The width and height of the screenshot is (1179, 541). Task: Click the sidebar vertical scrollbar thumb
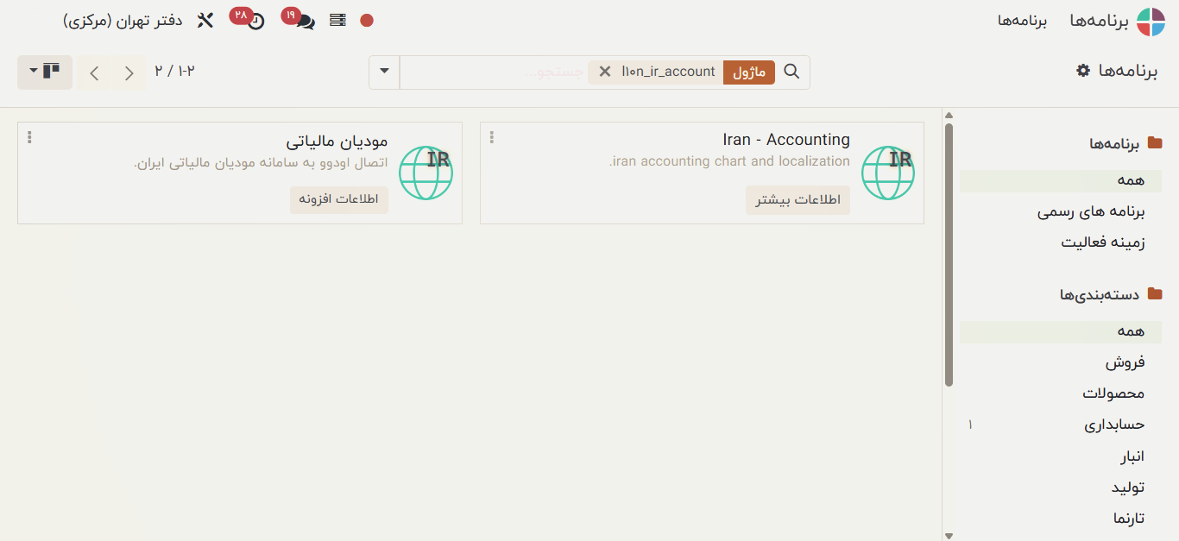(x=949, y=255)
